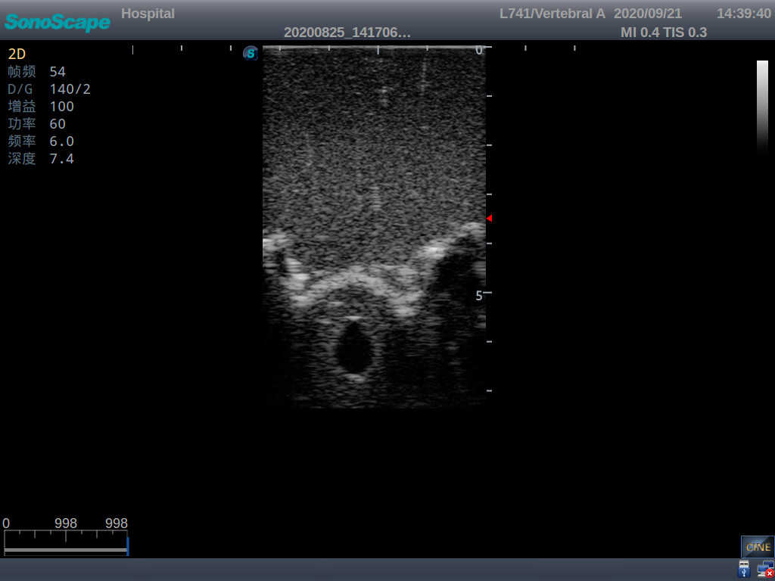Select the L741/Vertebral A probe preset

[x=555, y=13]
